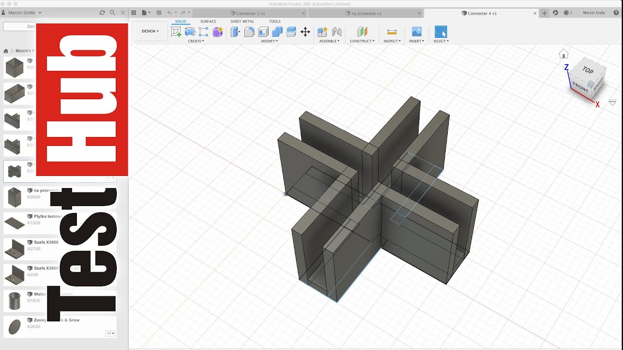Open the Plytka testow thumbnail
Screen dimensions: 623x350
[x=14, y=223]
